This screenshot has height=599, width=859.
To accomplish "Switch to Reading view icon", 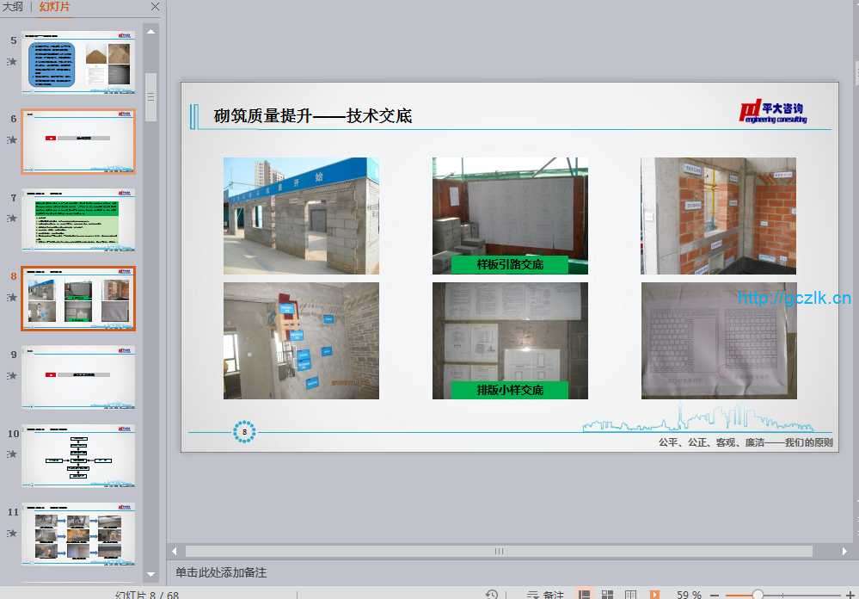I will pyautogui.click(x=631, y=595).
